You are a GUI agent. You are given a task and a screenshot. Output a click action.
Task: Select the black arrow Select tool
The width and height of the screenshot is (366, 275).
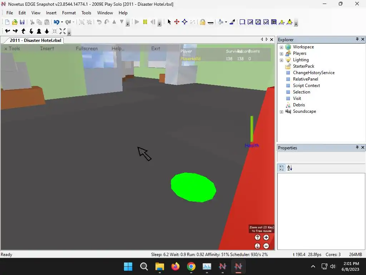tap(169, 22)
